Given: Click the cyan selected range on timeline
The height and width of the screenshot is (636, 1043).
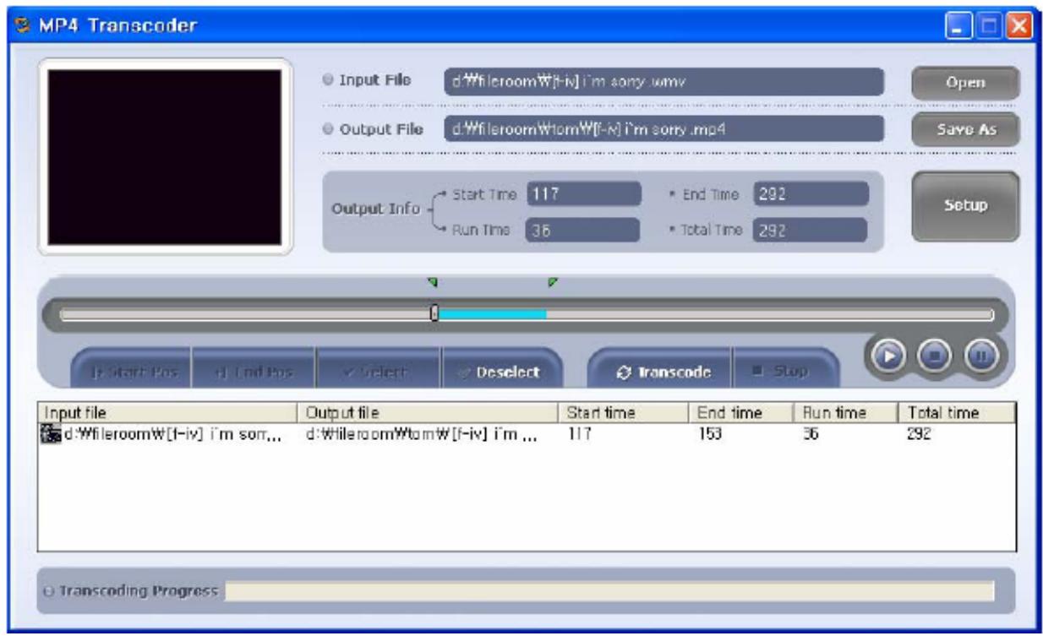Looking at the screenshot, I should (x=492, y=314).
